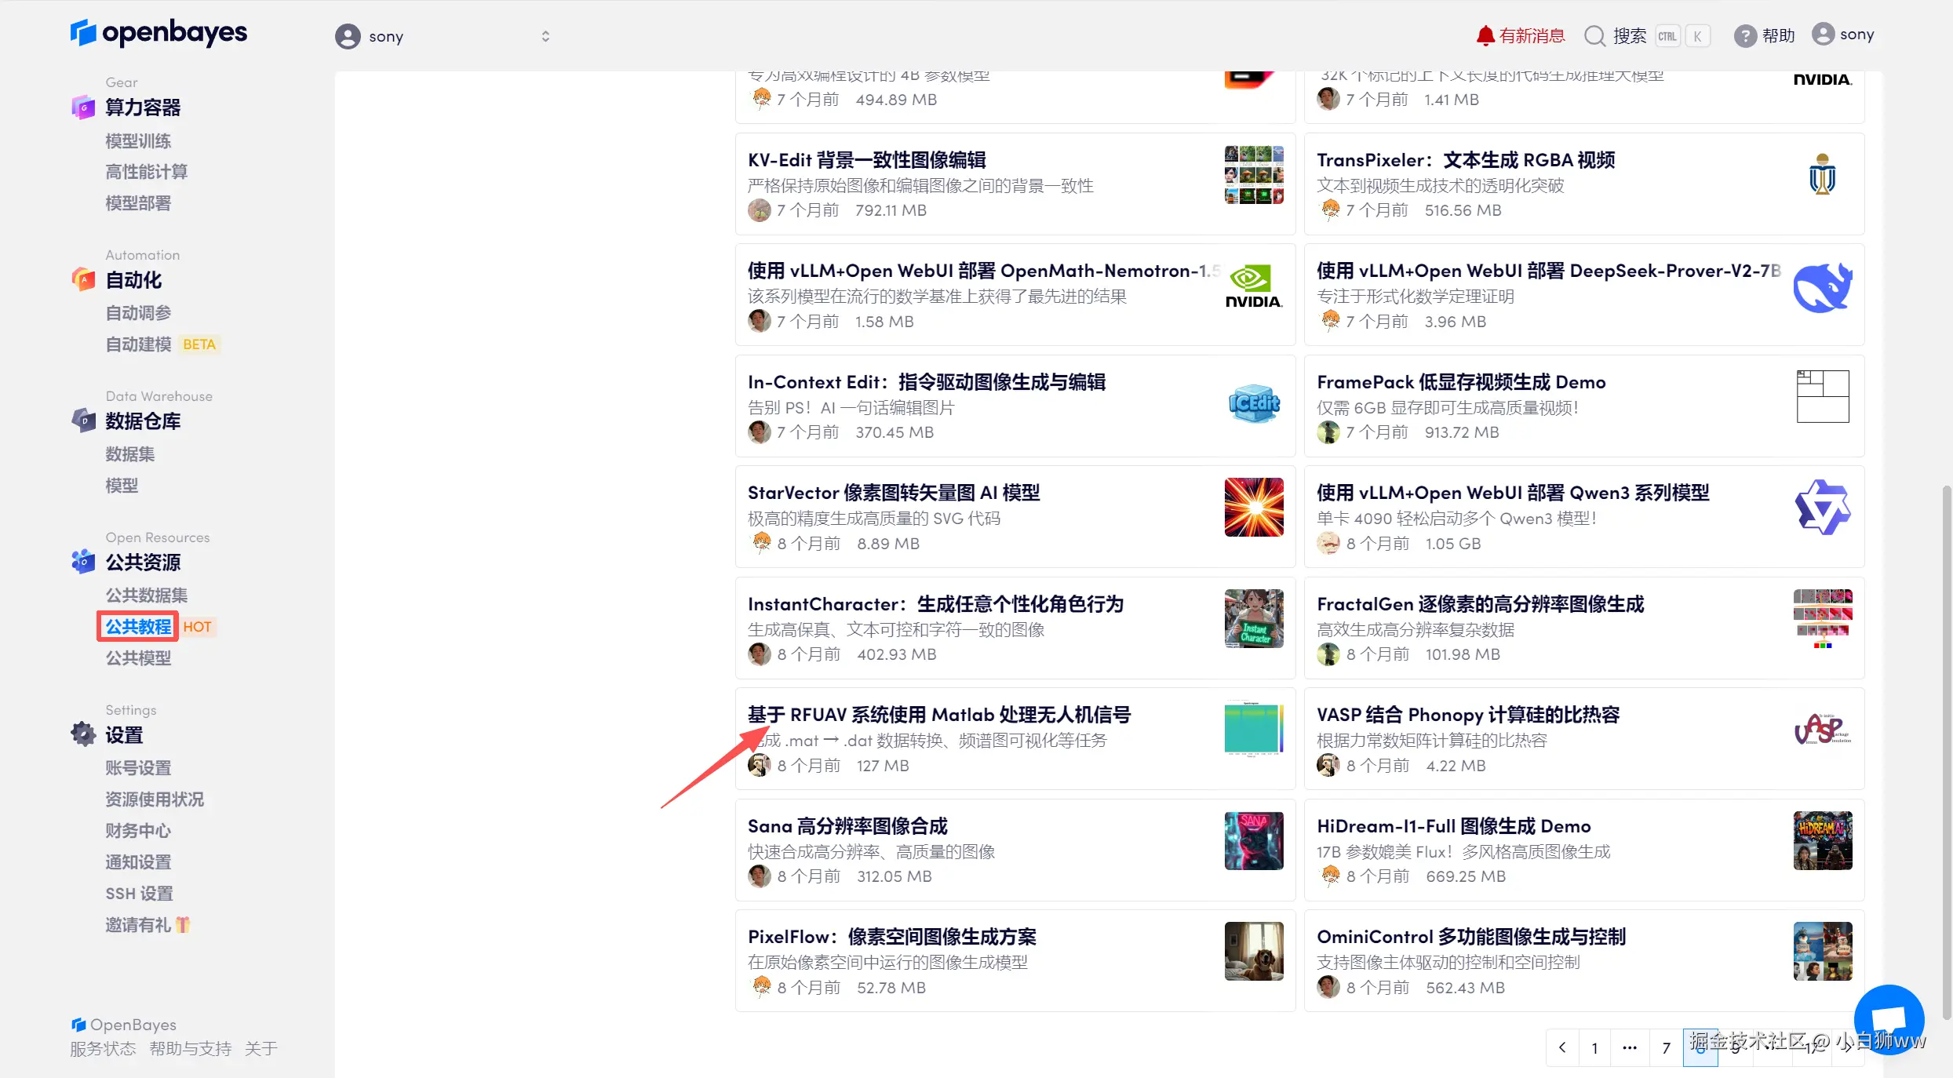The width and height of the screenshot is (1953, 1078).
Task: Click the openbayes logo
Action: pyautogui.click(x=158, y=33)
